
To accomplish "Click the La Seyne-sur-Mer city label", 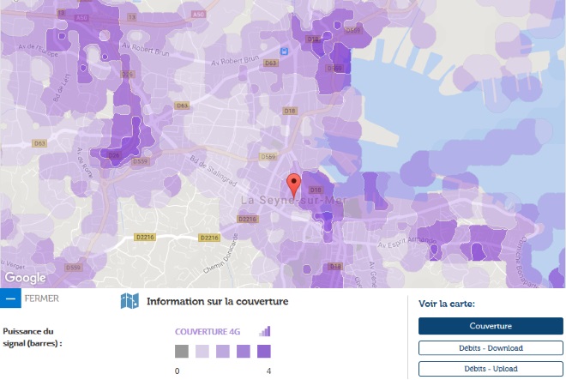I will pos(293,200).
